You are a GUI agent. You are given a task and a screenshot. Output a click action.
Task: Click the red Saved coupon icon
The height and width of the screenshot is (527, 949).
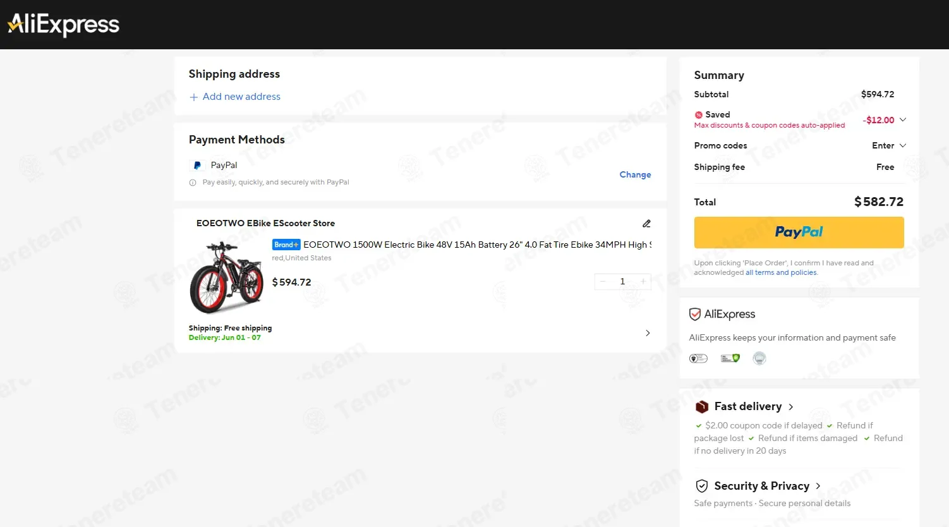pyautogui.click(x=699, y=115)
